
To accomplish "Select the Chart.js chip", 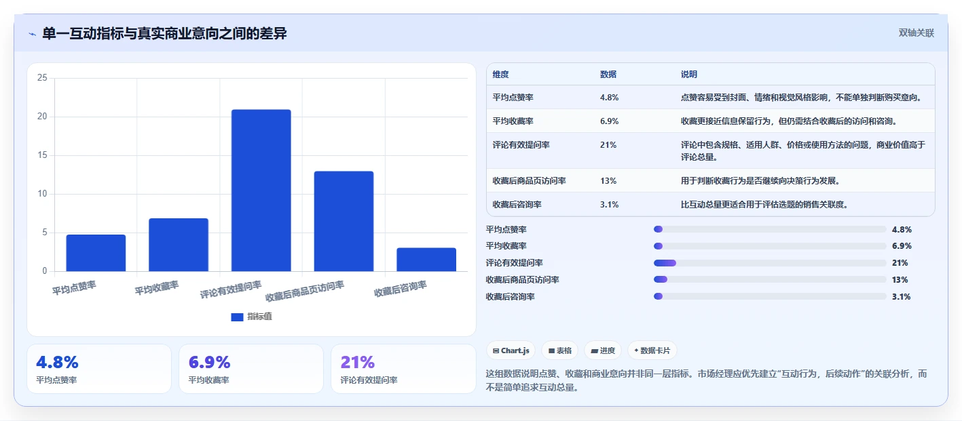I will click(511, 350).
